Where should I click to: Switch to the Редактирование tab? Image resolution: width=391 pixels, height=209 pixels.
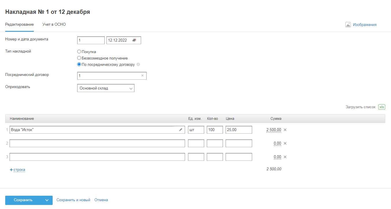tap(19, 25)
